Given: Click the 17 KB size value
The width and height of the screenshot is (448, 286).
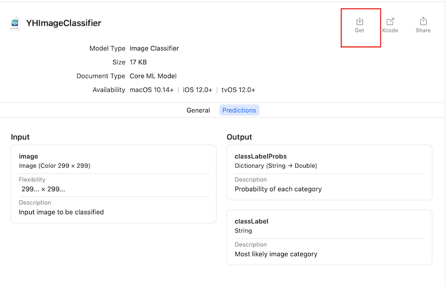Looking at the screenshot, I should tap(138, 62).
